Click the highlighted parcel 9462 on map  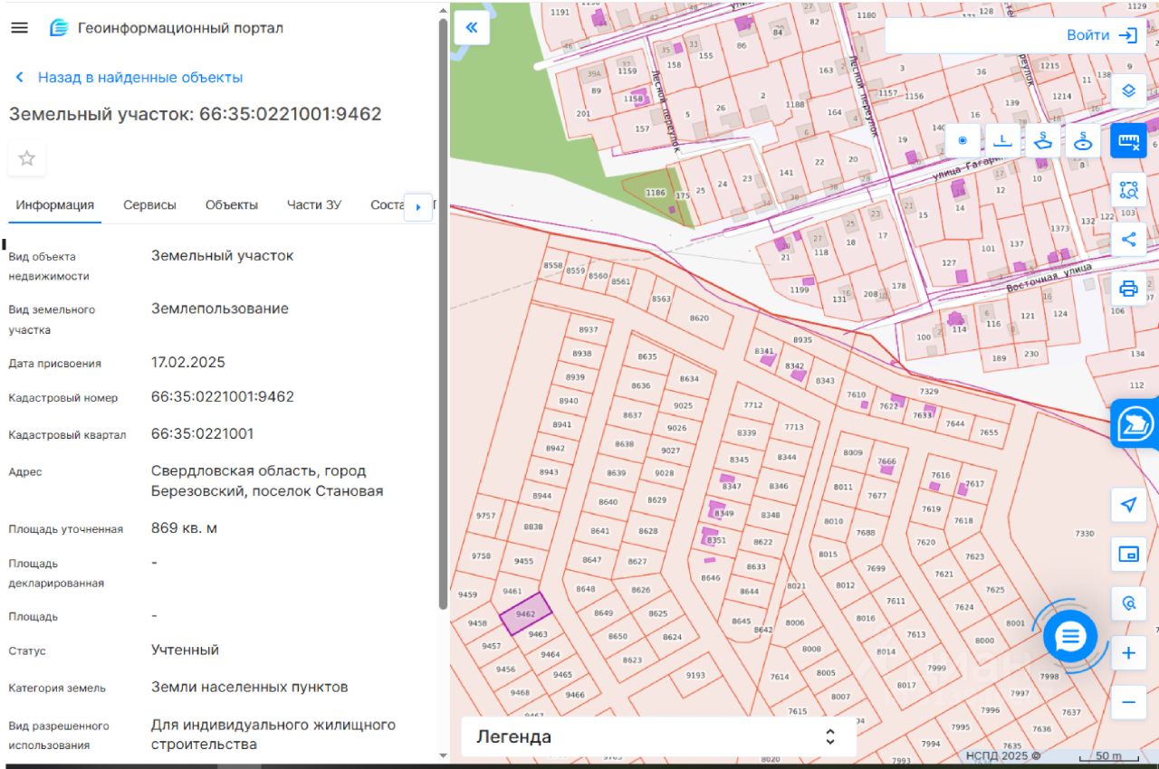coord(525,613)
